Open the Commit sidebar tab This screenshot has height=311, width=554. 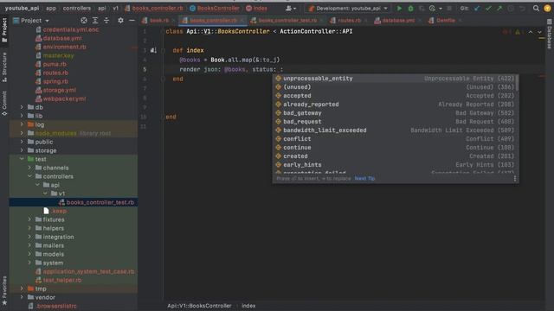pyautogui.click(x=4, y=103)
